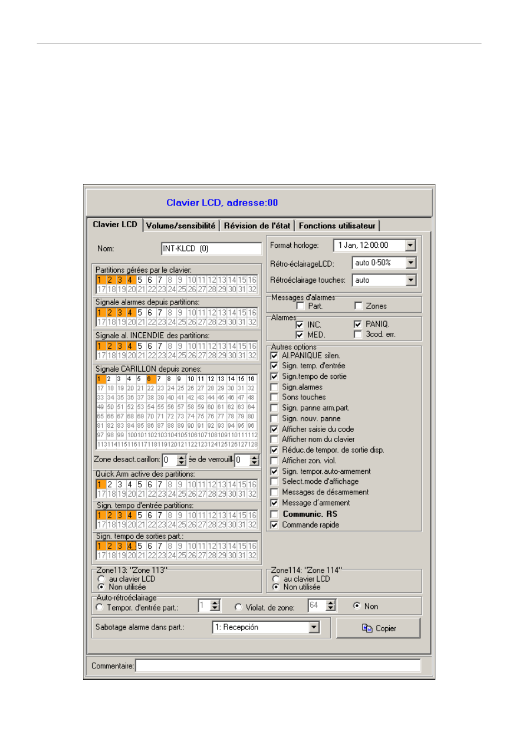Enable the Part. alarm messages checkbox
Image resolution: width=531 pixels, height=750 pixels.
[301, 306]
